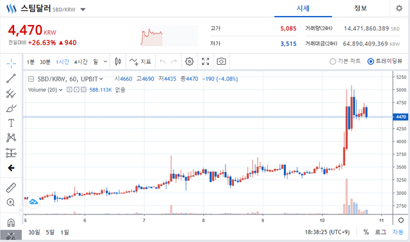
Task: Open page settings gear at top right
Action: tap(399, 8)
